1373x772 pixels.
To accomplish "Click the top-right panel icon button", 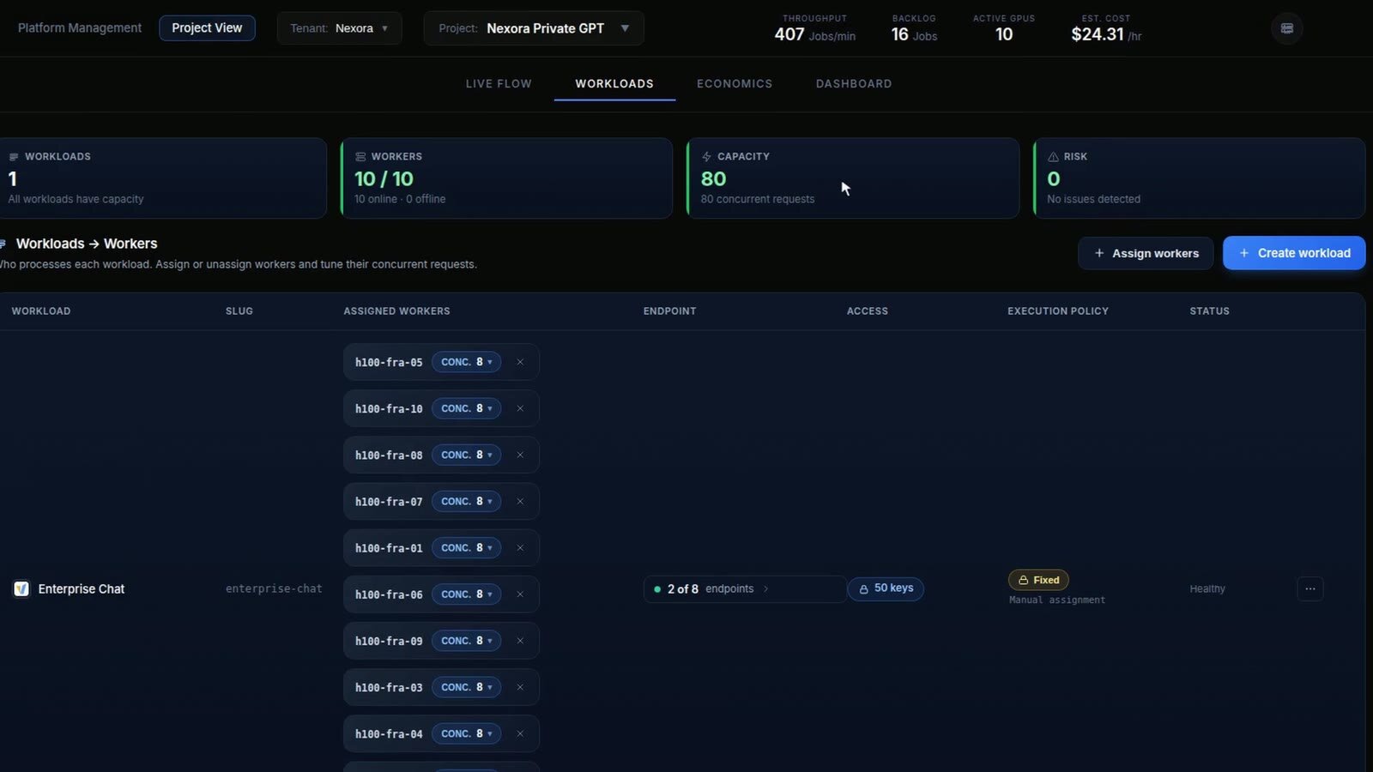I will (1286, 28).
